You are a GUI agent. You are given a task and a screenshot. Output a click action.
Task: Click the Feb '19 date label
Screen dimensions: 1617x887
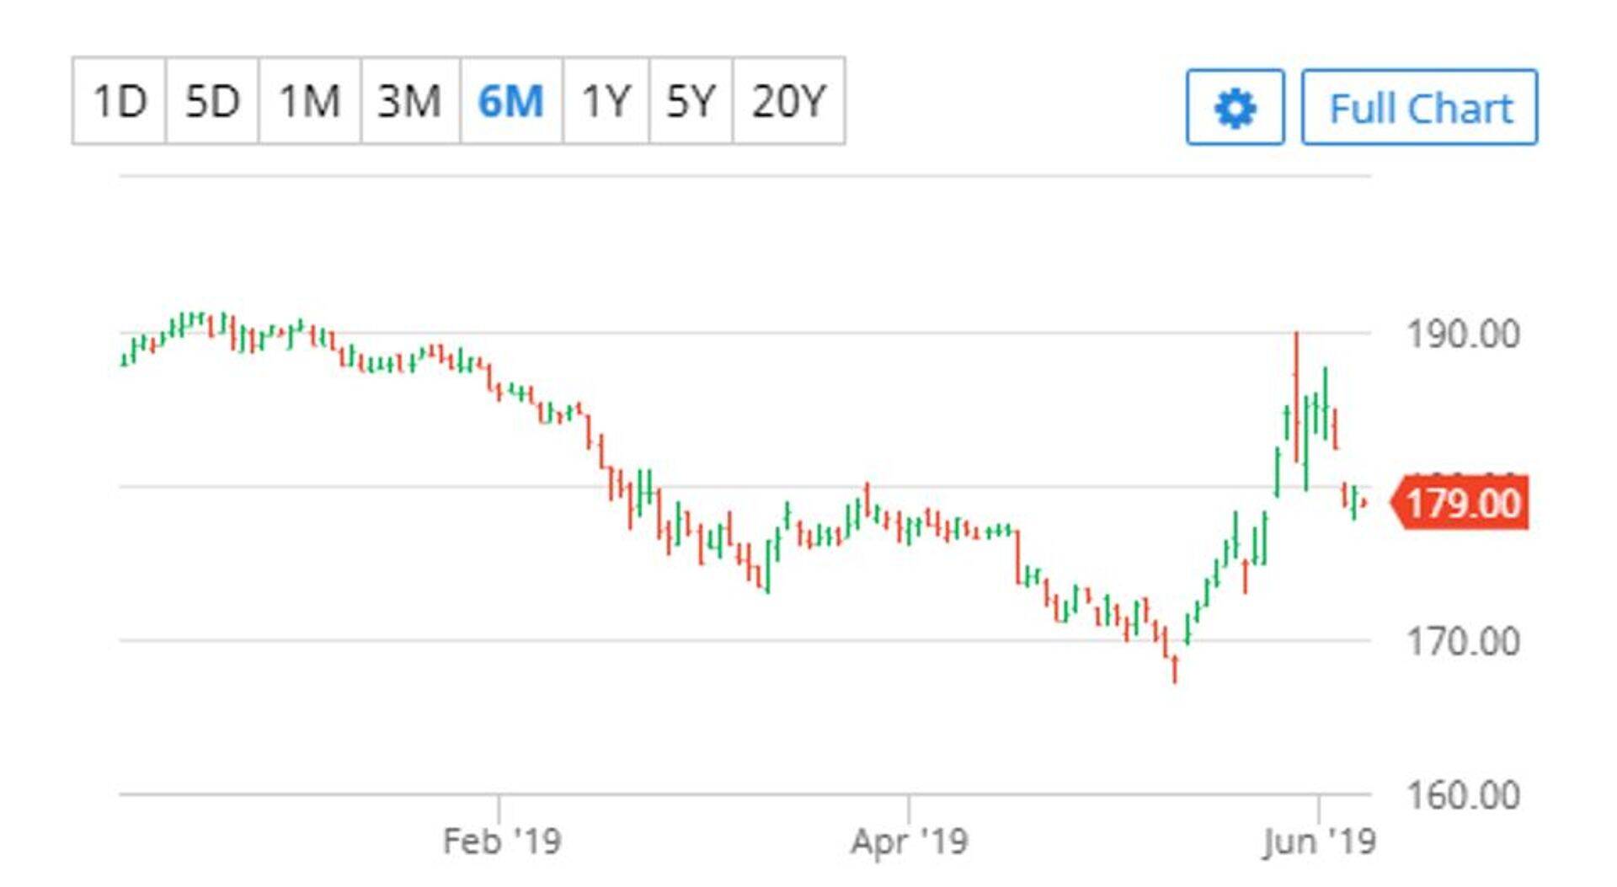[x=502, y=841]
